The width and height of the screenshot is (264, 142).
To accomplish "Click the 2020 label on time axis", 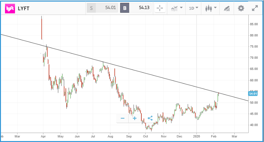I will pyautogui.click(x=196, y=136).
